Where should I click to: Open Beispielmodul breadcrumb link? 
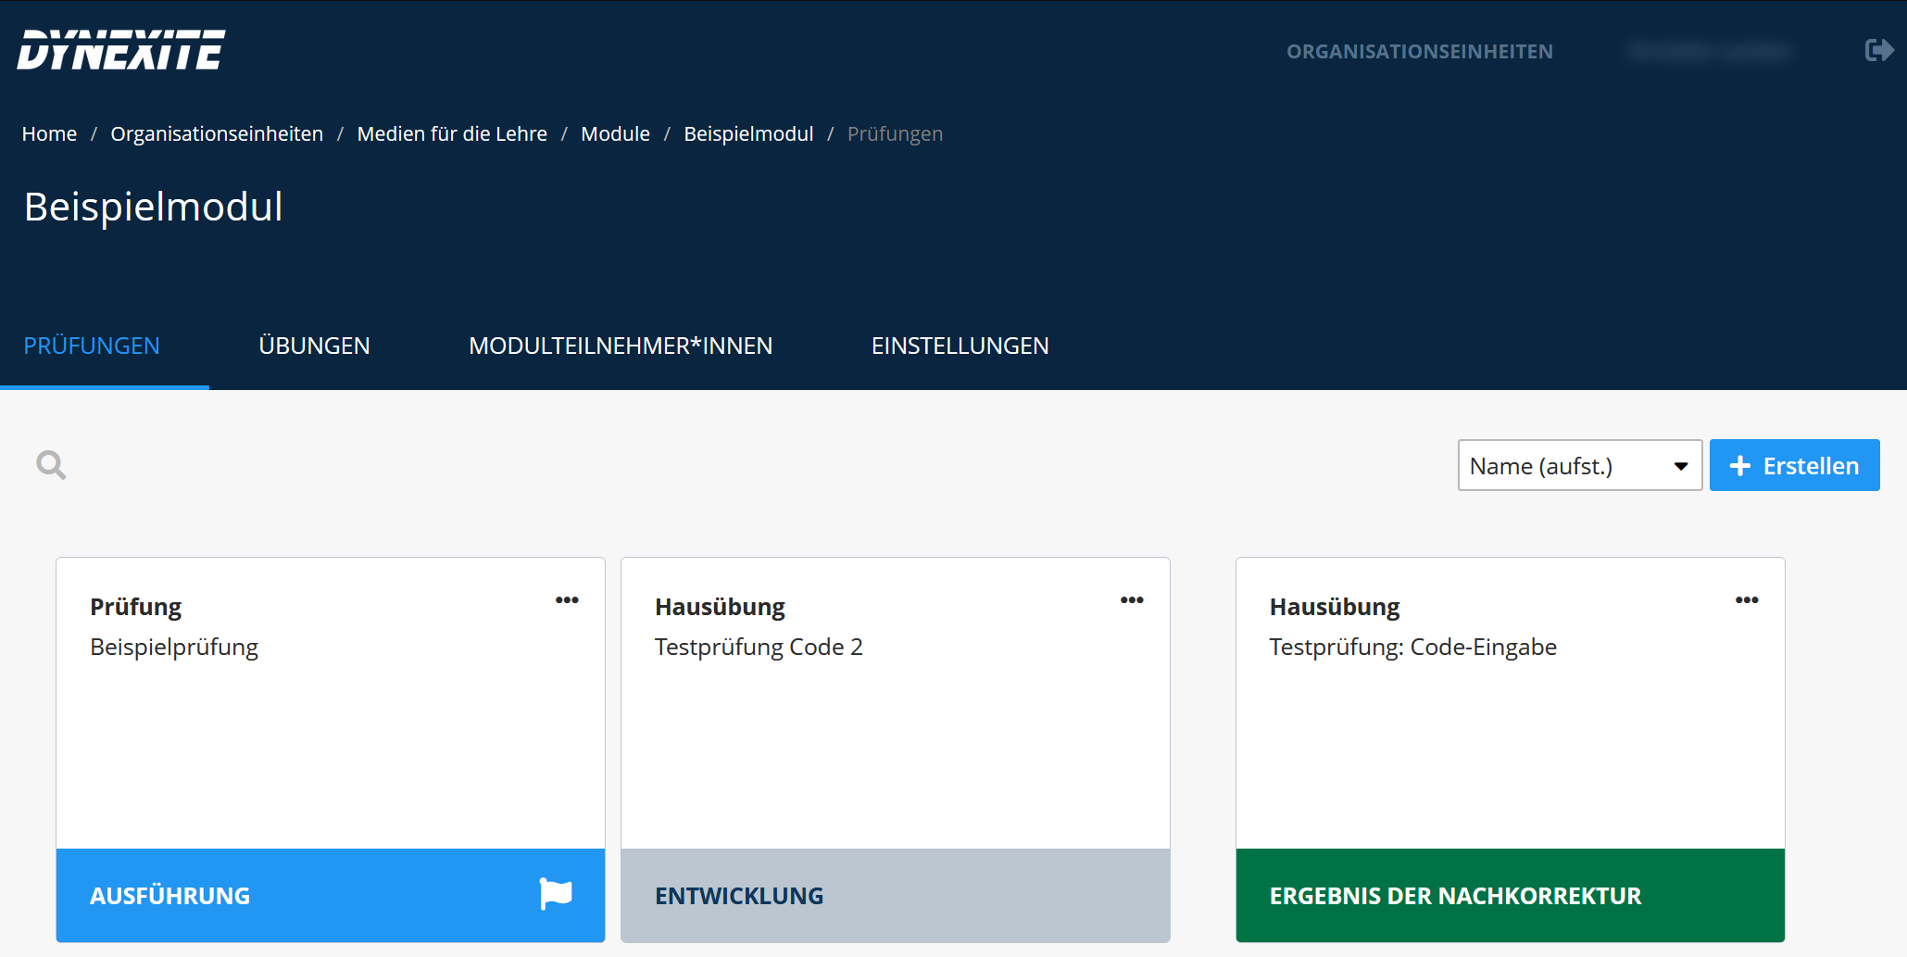click(748, 134)
